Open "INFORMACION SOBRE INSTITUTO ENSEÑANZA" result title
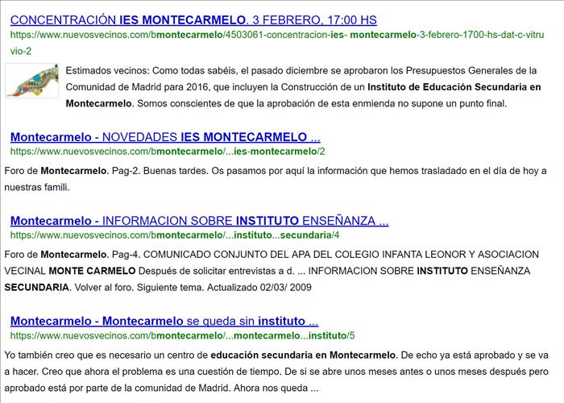This screenshot has height=403, width=564. pyautogui.click(x=199, y=220)
